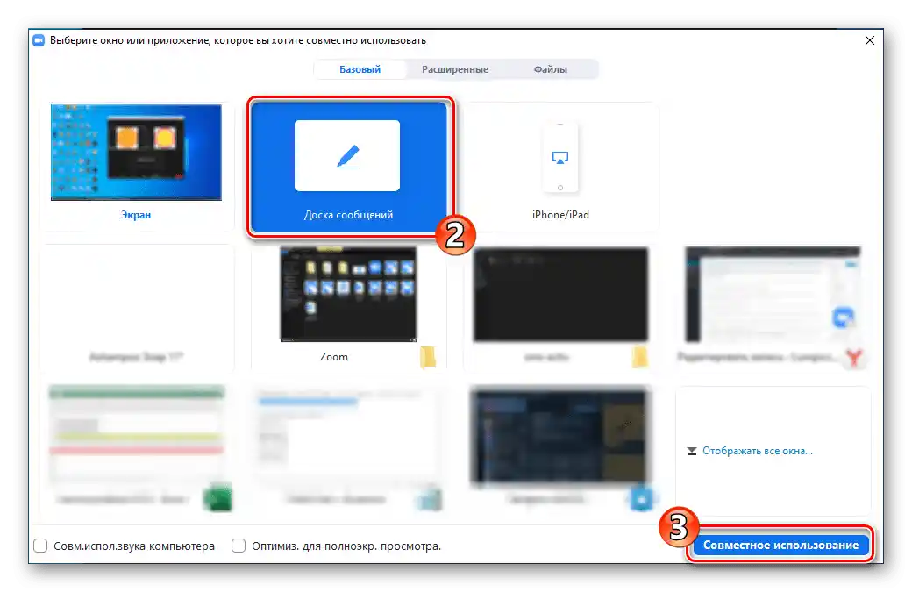Select the iPhone/iPad sharing option

point(560,162)
